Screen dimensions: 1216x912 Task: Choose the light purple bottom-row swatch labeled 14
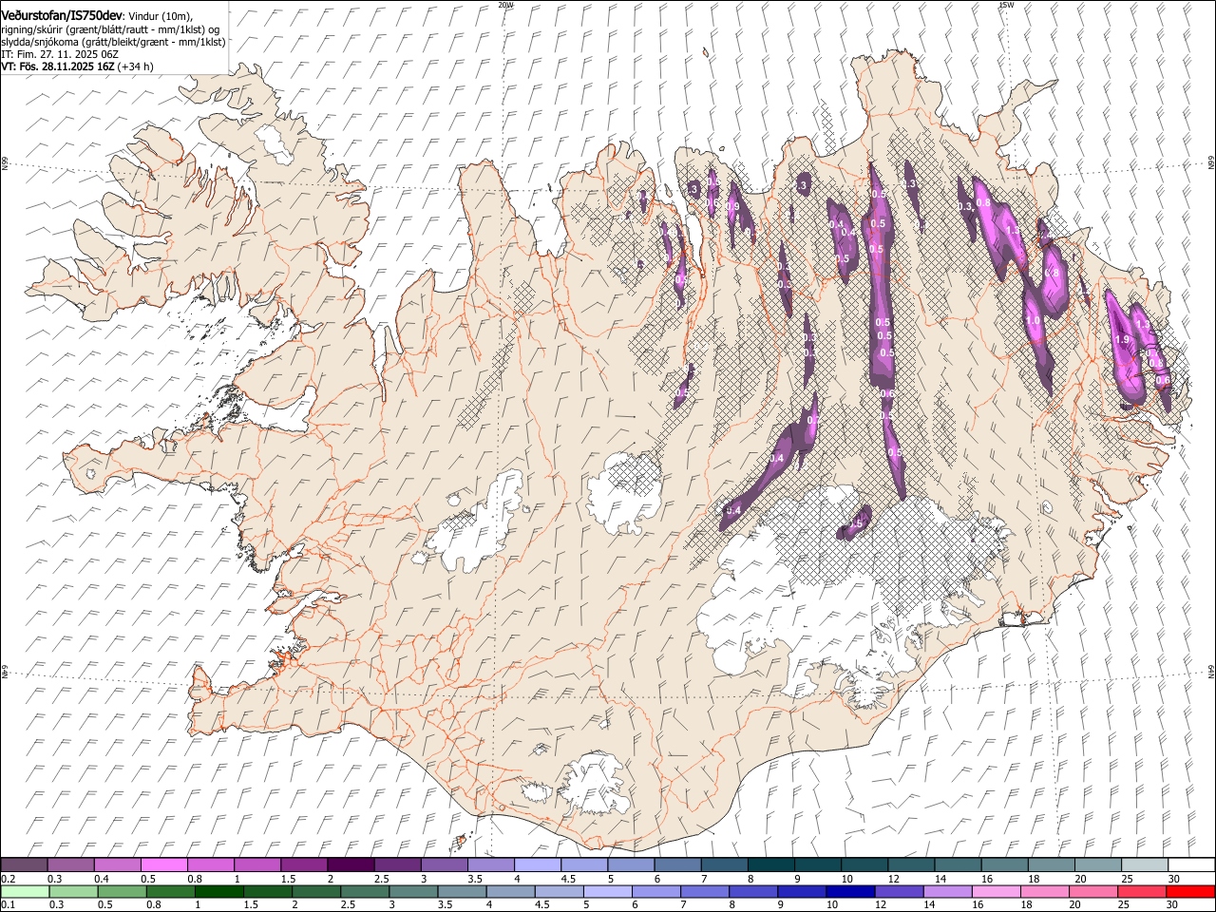[946, 891]
